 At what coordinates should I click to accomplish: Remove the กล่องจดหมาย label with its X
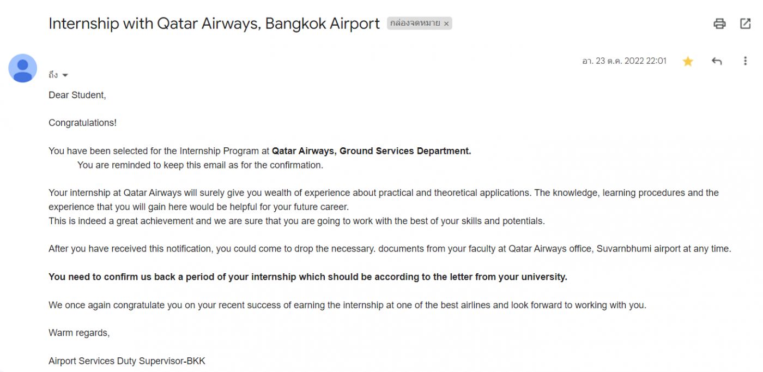point(446,24)
